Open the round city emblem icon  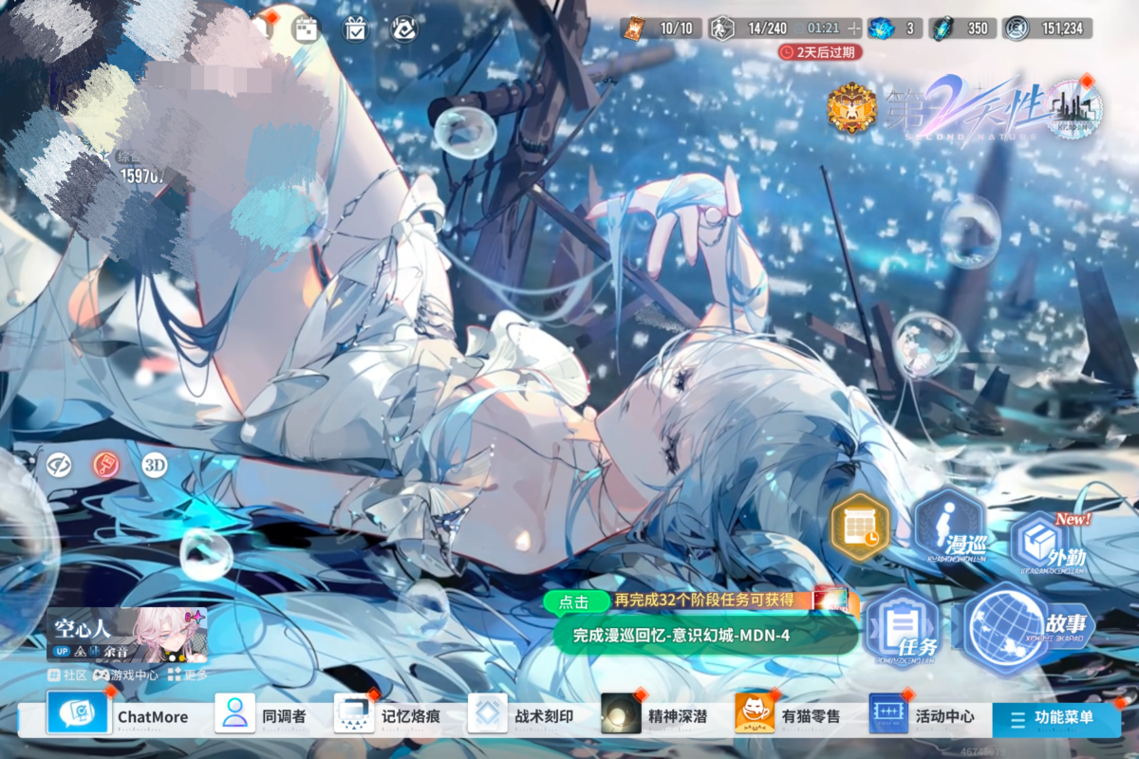pyautogui.click(x=1074, y=107)
